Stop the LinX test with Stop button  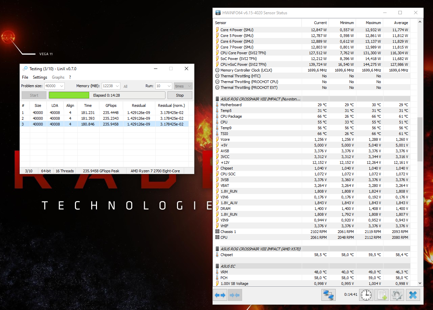(180, 95)
